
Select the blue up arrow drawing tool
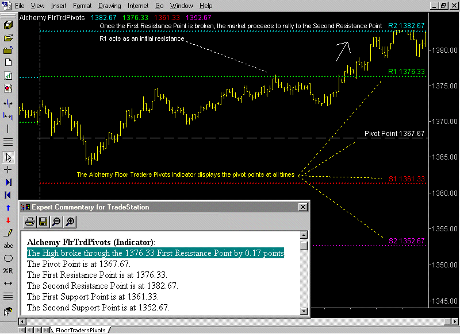[x=8, y=208]
